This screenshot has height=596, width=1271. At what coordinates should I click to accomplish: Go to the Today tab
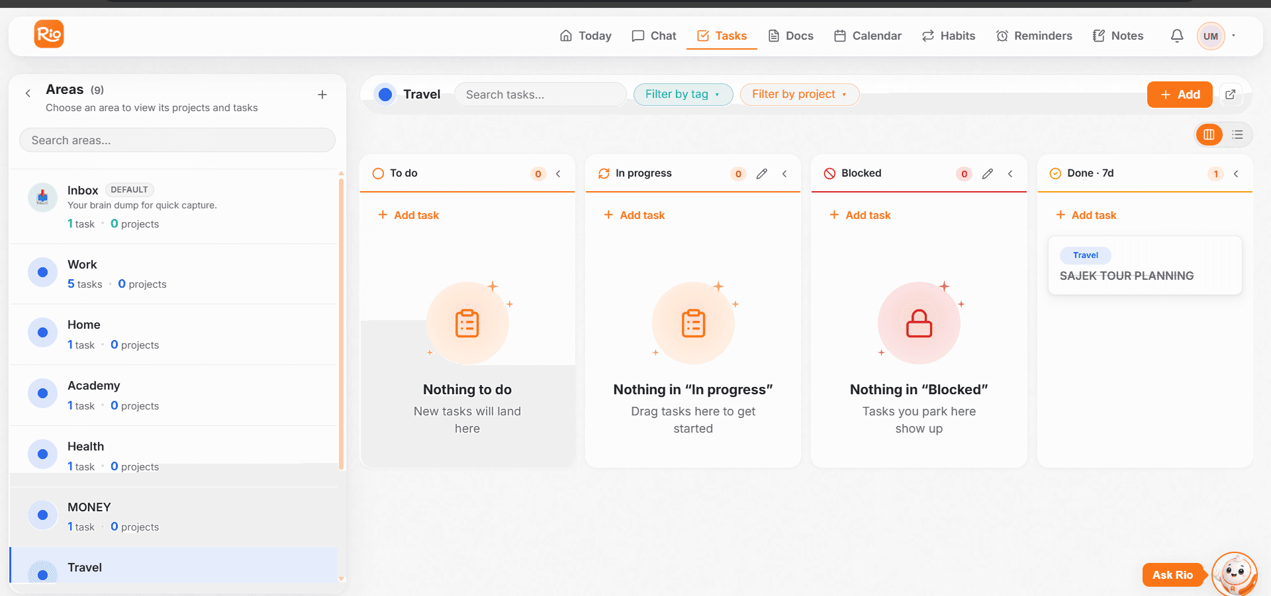pyautogui.click(x=586, y=36)
